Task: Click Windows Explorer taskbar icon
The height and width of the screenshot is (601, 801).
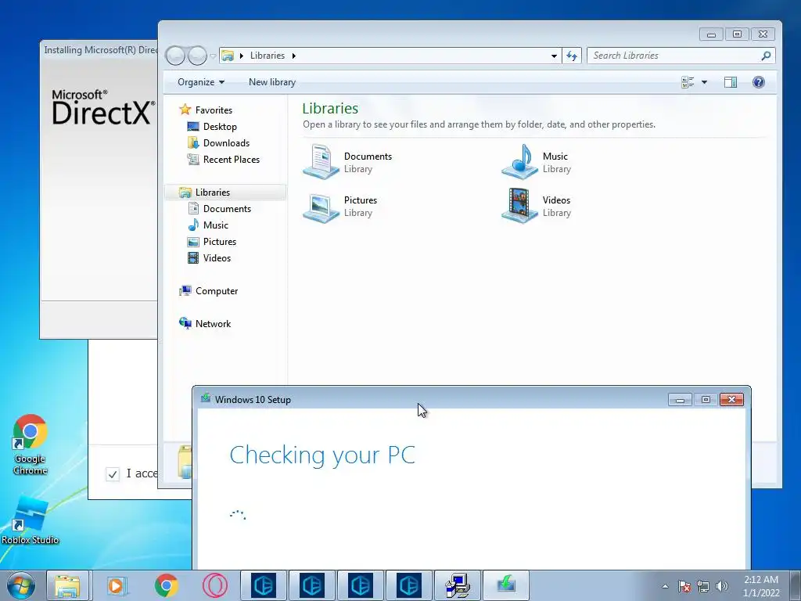Action: pos(68,585)
